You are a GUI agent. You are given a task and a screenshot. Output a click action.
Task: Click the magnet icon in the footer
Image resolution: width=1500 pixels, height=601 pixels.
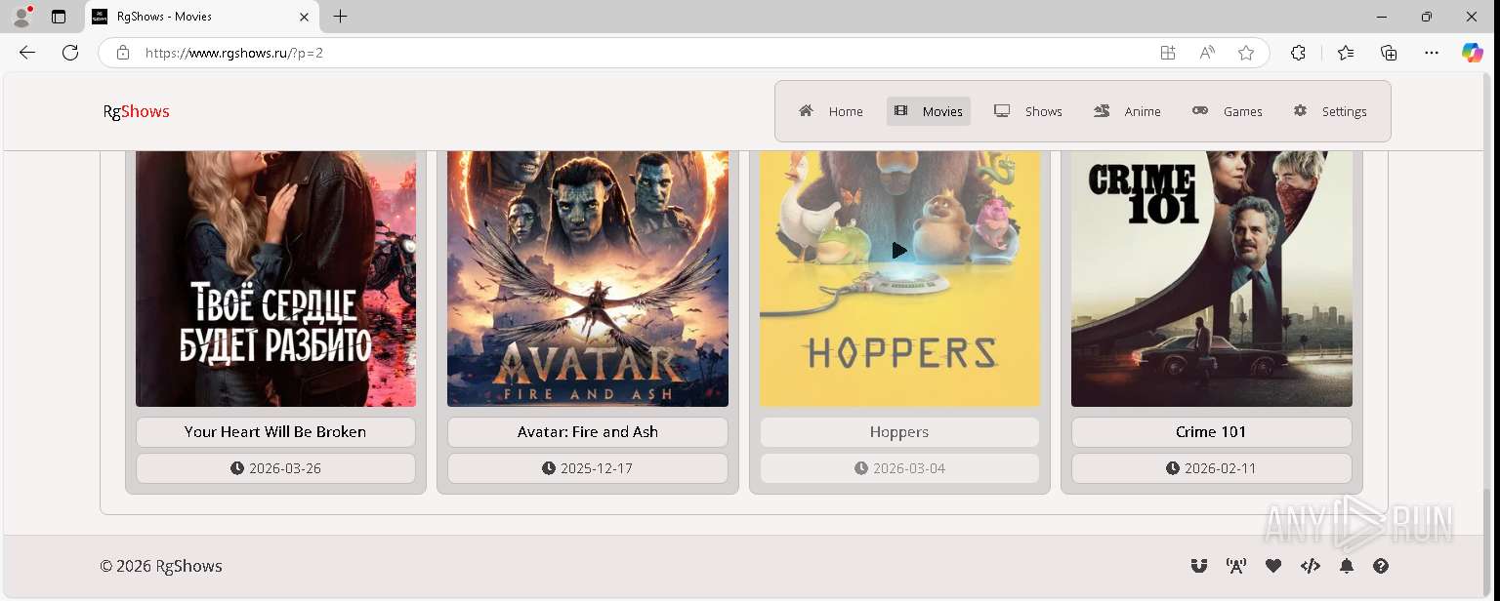coord(1198,566)
